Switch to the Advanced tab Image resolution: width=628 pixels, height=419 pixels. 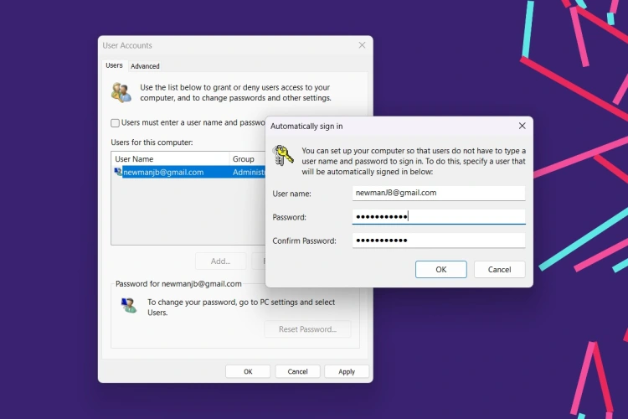click(145, 66)
